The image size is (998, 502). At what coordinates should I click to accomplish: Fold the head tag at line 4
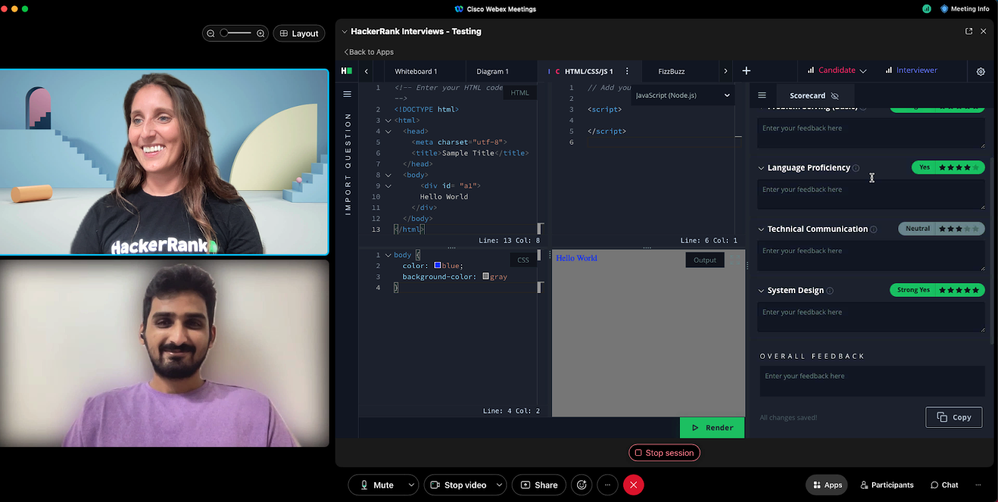point(388,132)
